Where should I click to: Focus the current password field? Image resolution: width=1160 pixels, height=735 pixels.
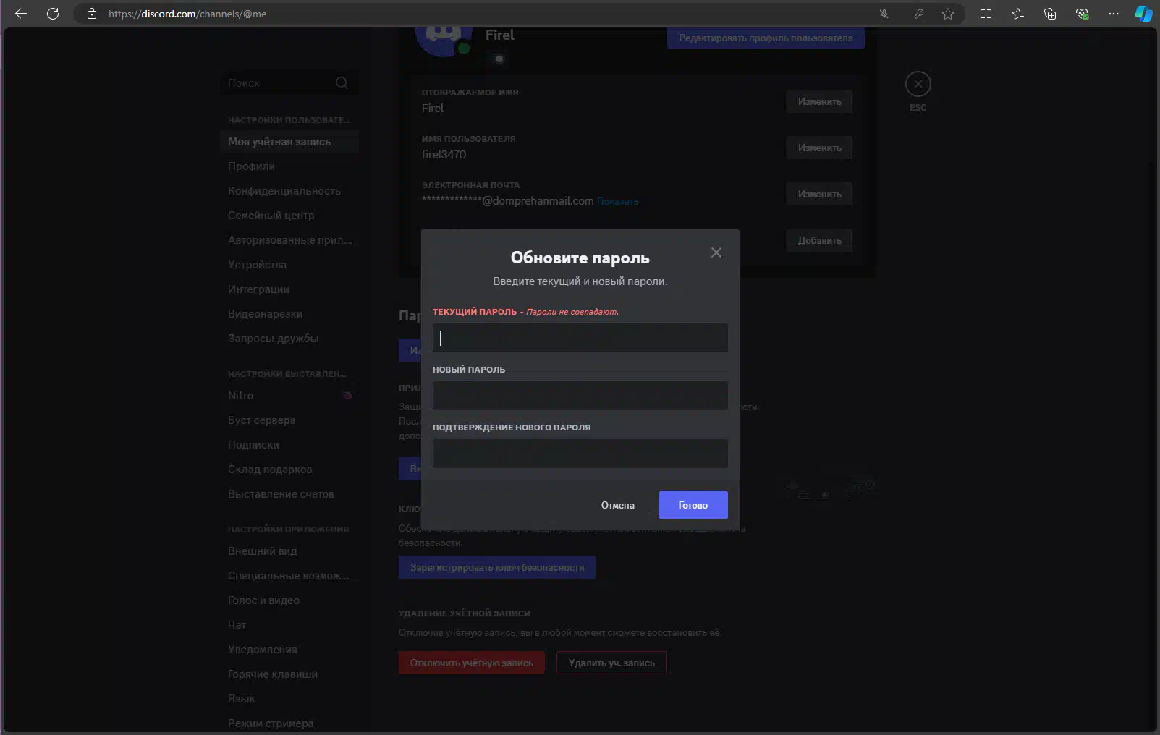coord(580,338)
